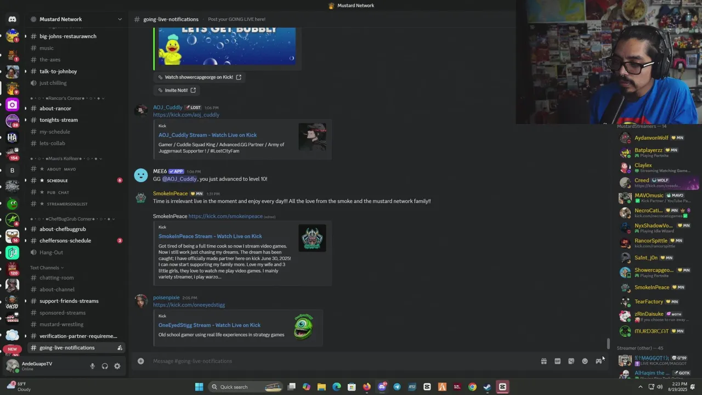Screen dimensions: 702x395
Task: Open Discord direct messages home icon
Action: pyautogui.click(x=12, y=19)
